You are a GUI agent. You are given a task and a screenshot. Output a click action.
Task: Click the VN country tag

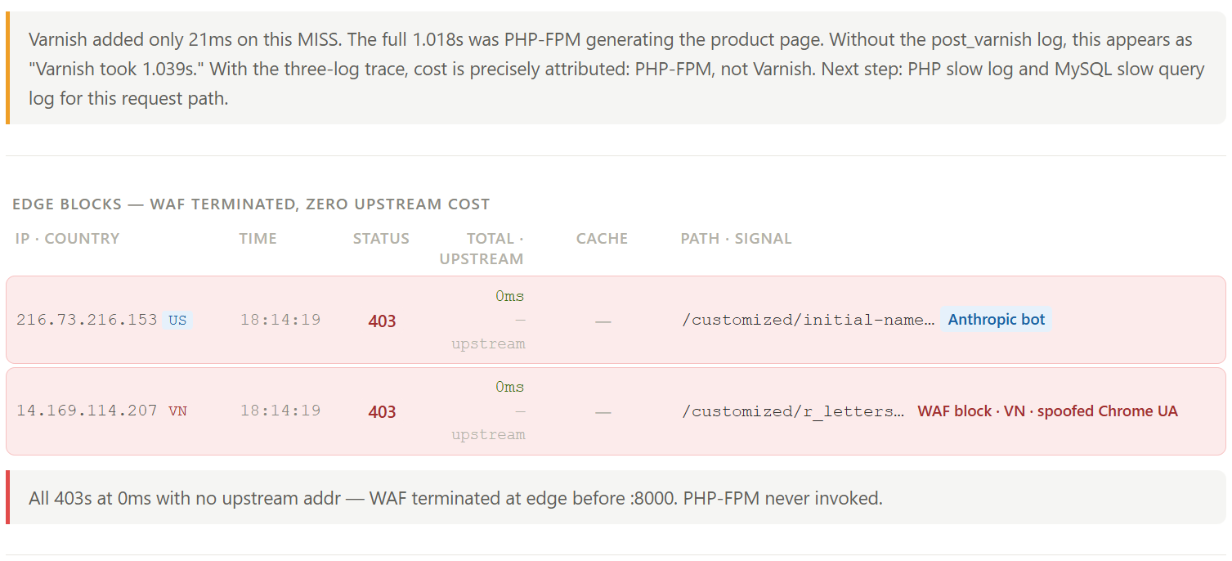(x=177, y=411)
